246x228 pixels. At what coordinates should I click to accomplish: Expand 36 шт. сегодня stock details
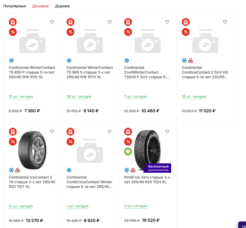pos(79,97)
